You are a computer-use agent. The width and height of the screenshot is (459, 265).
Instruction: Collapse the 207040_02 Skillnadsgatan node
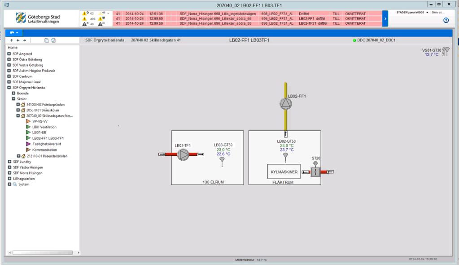click(18, 115)
